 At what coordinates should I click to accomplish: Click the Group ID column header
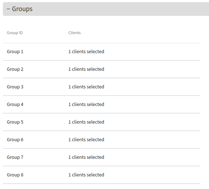15,33
